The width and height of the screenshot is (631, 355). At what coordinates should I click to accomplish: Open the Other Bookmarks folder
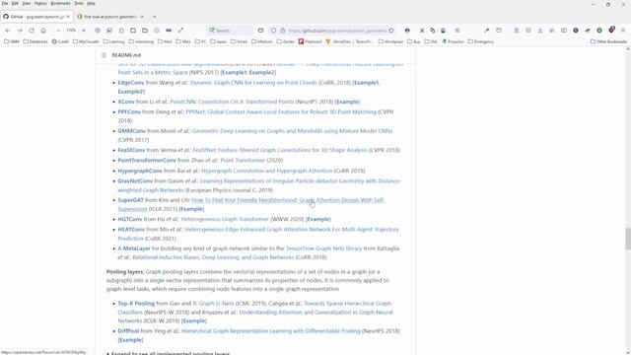(608, 41)
